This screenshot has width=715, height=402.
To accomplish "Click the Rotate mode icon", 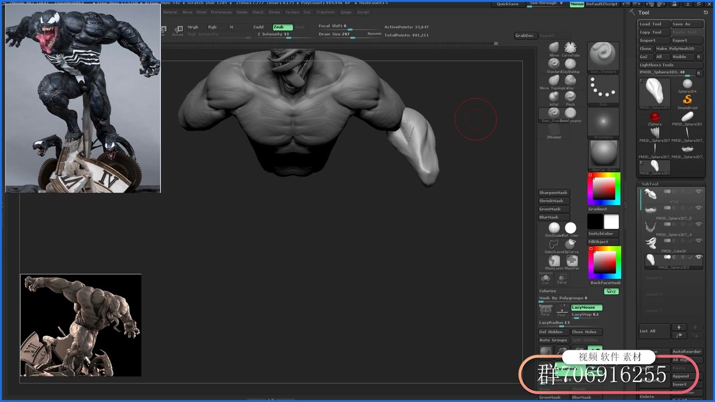I will click(x=178, y=30).
